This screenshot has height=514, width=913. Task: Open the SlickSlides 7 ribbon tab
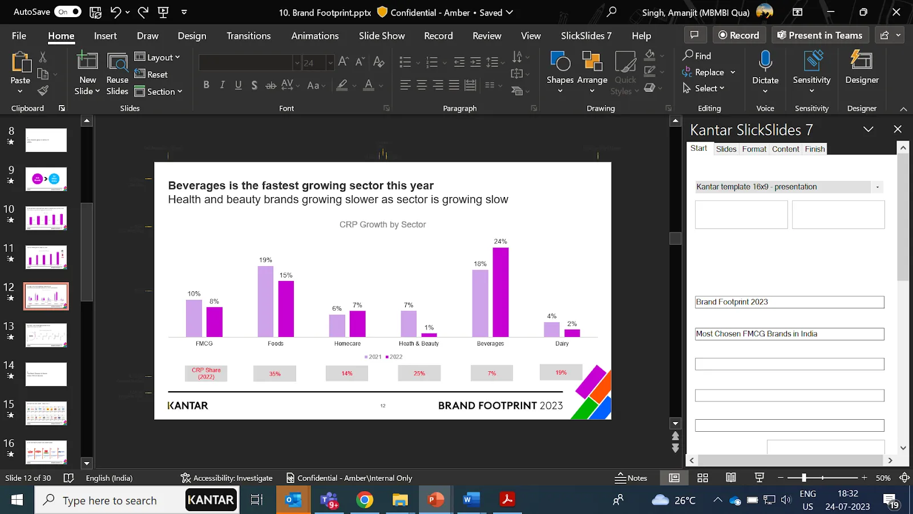[x=586, y=36]
